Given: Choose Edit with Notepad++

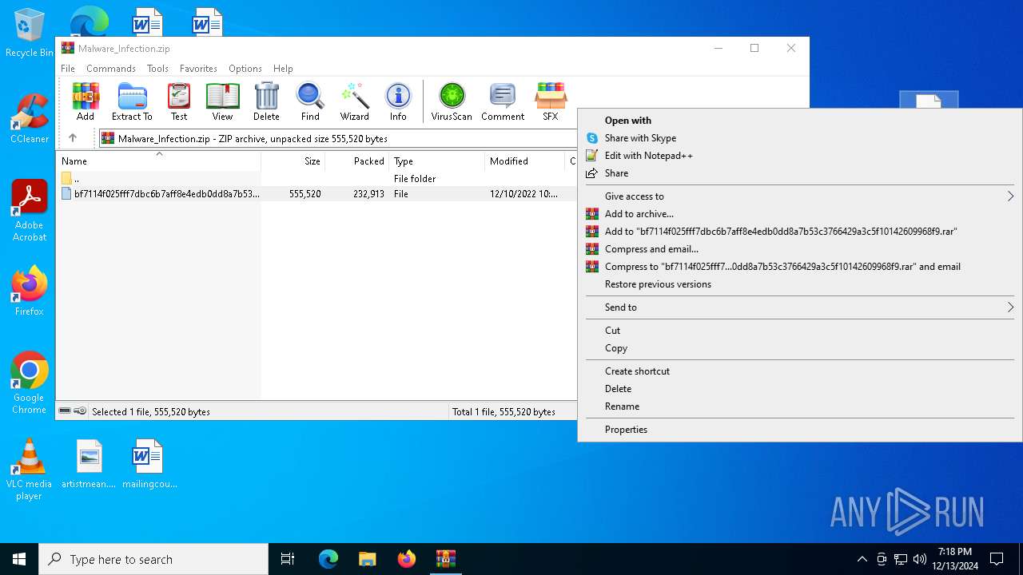Looking at the screenshot, I should (x=799, y=156).
